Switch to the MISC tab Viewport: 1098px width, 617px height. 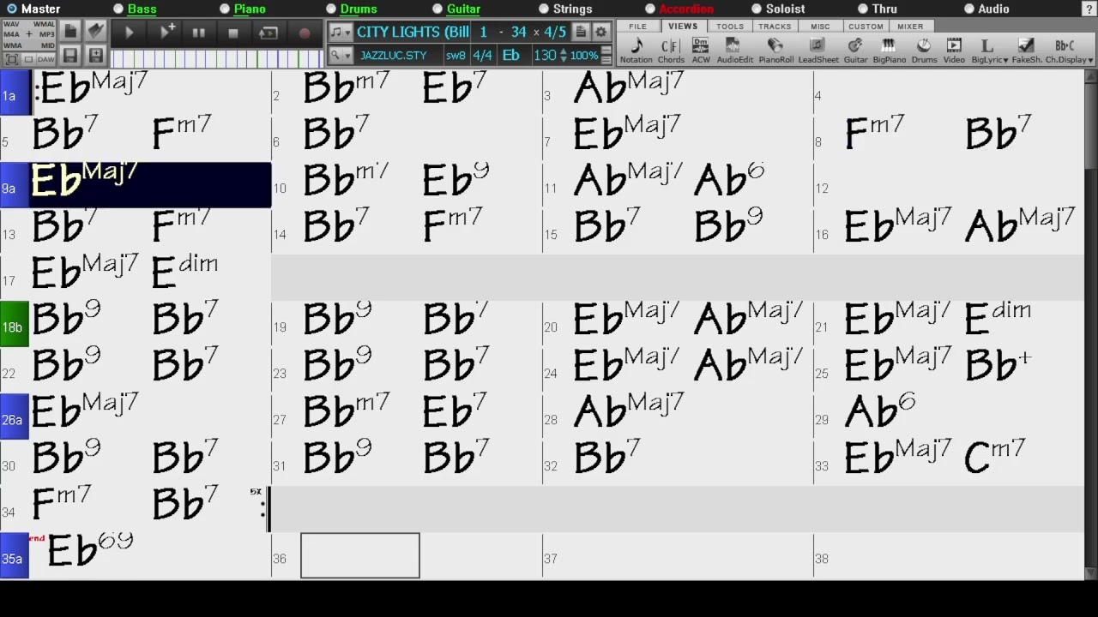(x=820, y=27)
